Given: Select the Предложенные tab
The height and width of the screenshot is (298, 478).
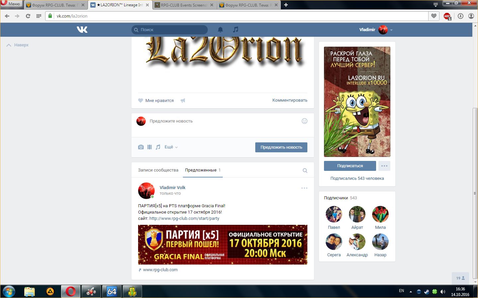Looking at the screenshot, I should (203, 170).
